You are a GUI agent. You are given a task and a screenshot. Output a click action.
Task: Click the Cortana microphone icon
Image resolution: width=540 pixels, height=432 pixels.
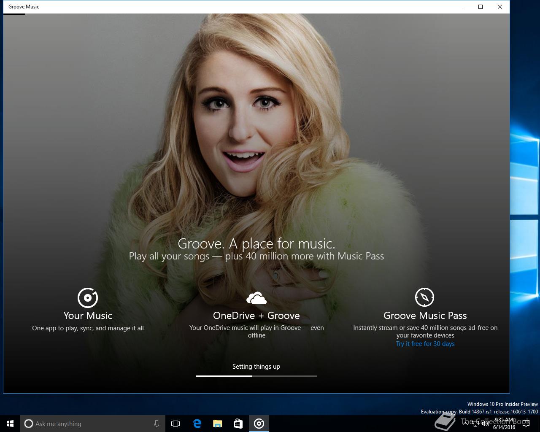tap(157, 424)
